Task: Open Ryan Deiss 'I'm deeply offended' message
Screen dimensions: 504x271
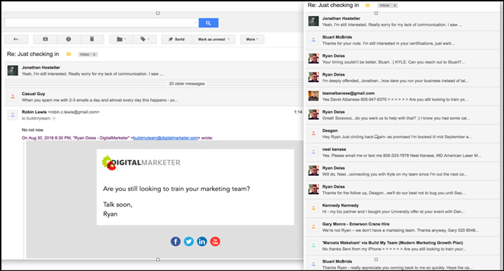Action: click(x=402, y=78)
